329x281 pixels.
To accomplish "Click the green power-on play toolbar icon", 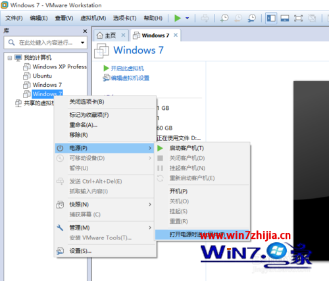I will [178, 18].
